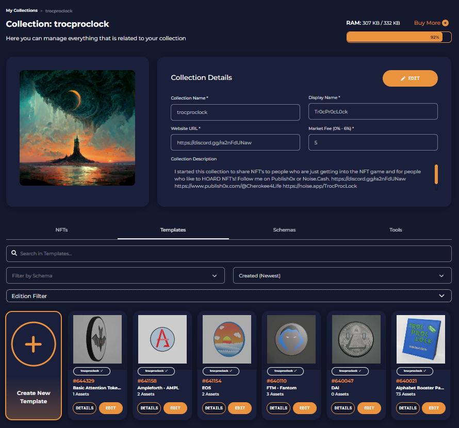Click the DAI pyramid coin thumbnail

pos(356,339)
